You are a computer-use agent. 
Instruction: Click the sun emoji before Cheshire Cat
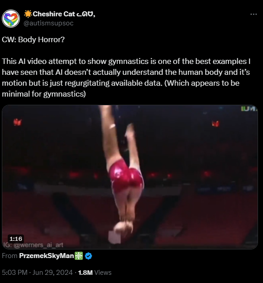tap(28, 14)
